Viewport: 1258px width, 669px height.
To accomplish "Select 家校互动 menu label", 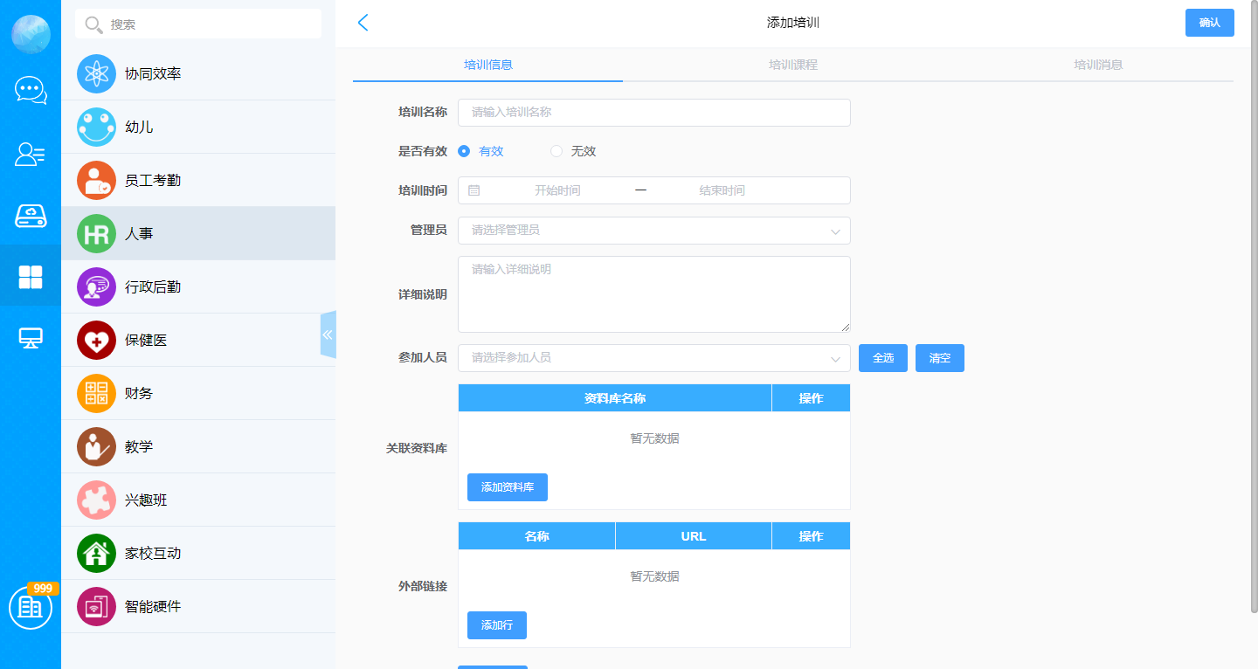I will point(153,554).
